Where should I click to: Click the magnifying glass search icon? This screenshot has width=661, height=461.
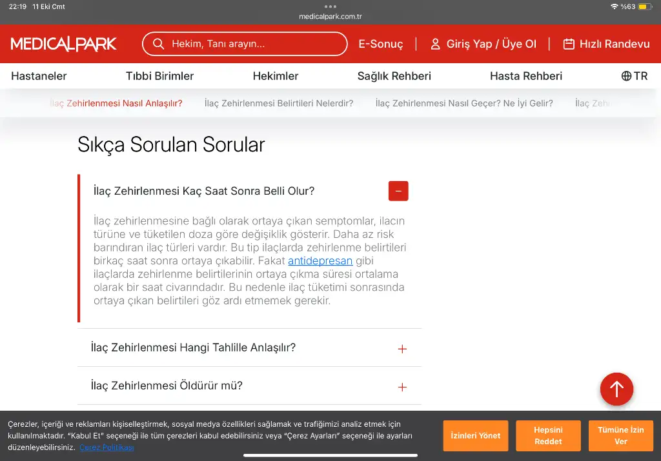click(158, 44)
